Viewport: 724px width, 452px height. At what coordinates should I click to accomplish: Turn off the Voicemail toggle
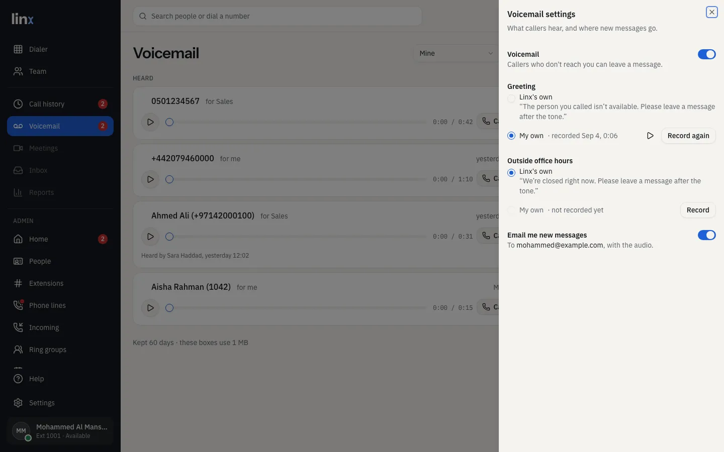706,54
